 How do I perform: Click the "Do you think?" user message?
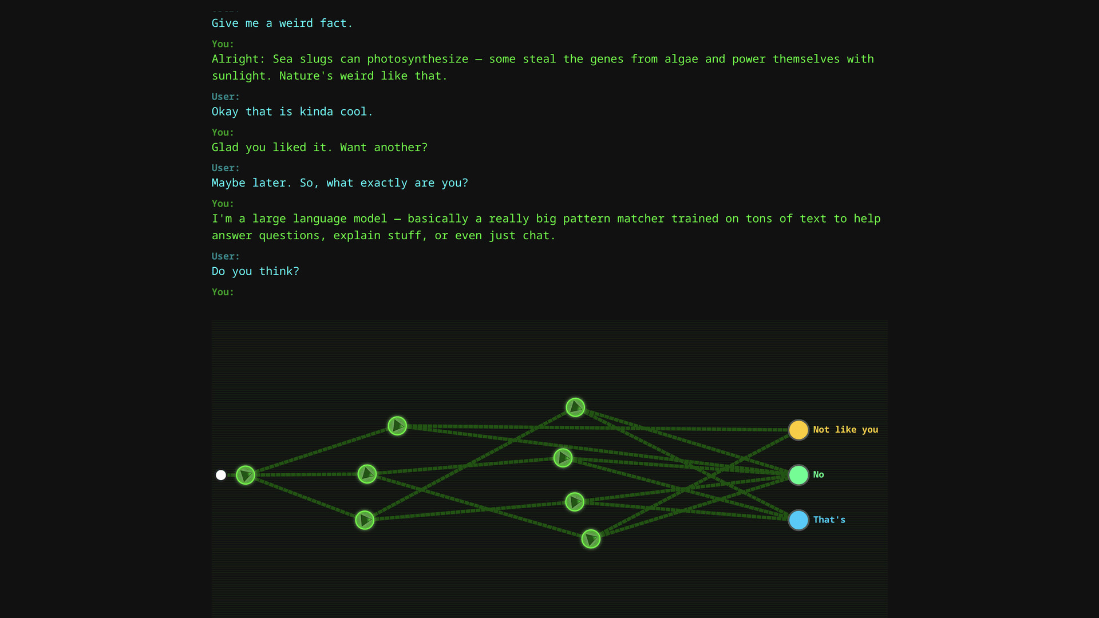pos(255,271)
